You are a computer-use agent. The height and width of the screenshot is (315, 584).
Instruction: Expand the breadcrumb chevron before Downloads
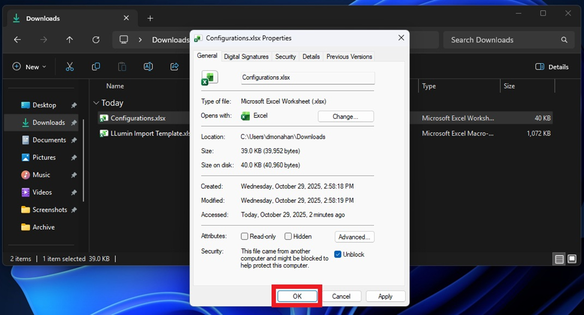(x=140, y=40)
